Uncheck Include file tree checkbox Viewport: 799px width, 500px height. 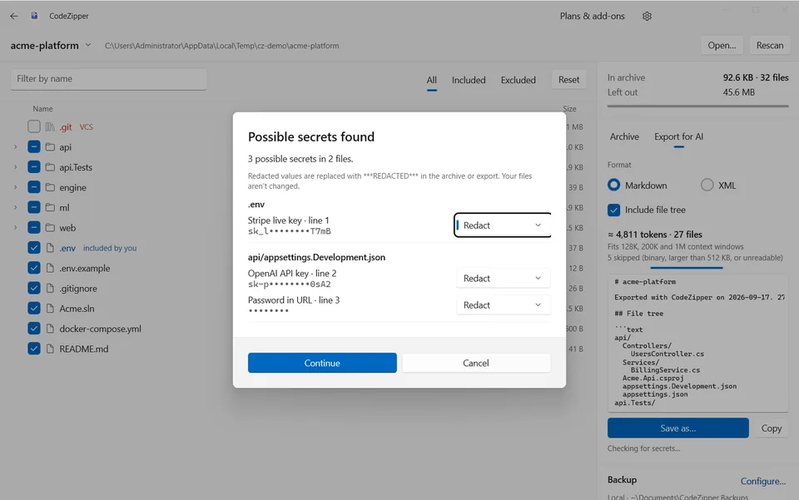point(614,210)
